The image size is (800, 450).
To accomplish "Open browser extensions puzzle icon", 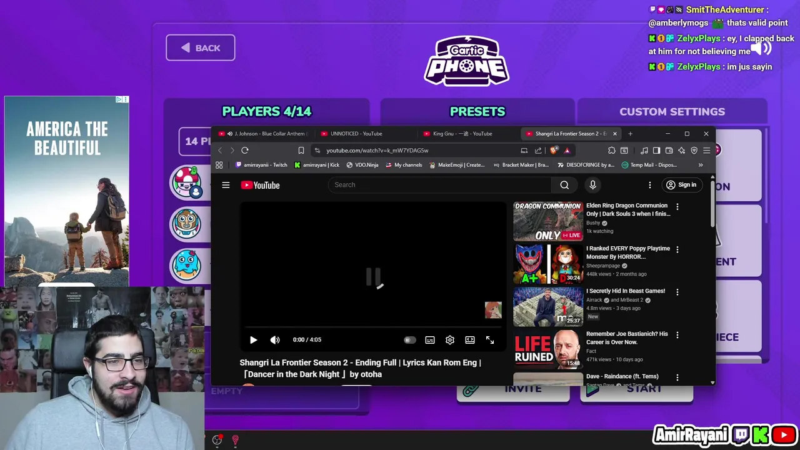I will tap(611, 151).
